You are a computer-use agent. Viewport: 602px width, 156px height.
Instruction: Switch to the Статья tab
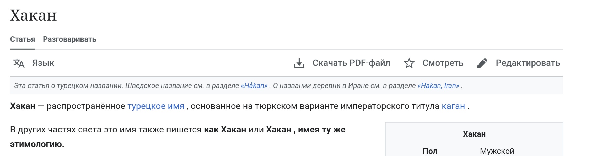[x=23, y=39]
